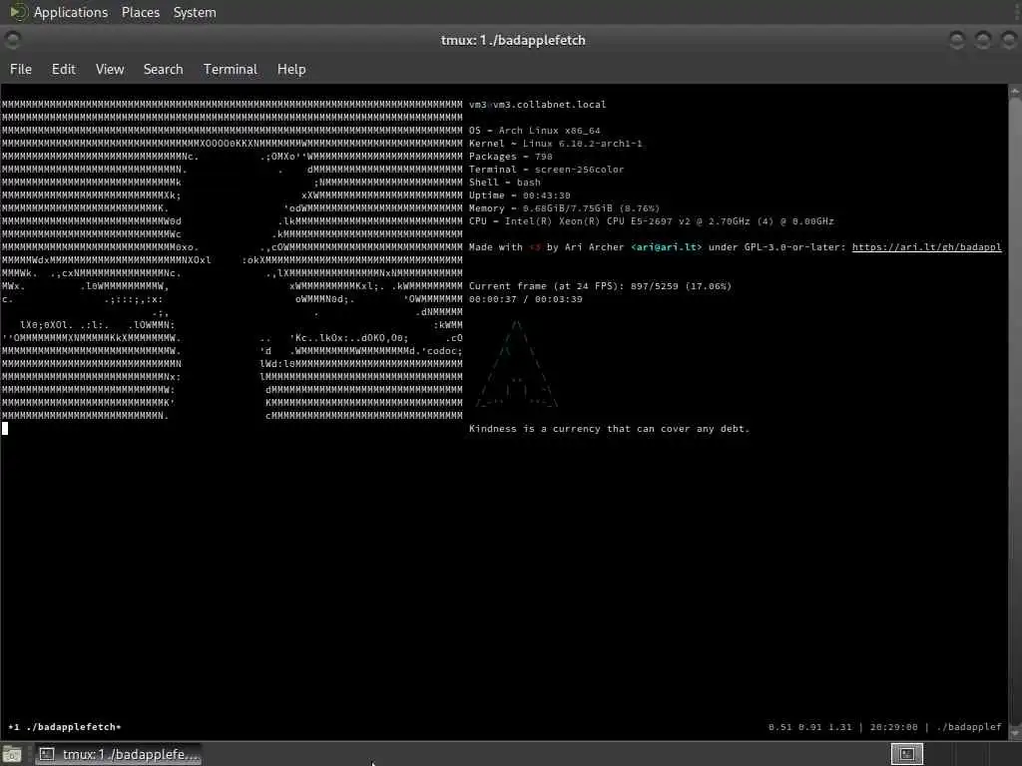Click the 'tmux: 1 ./badapplefetch' window title
This screenshot has height=766, width=1022.
(513, 40)
